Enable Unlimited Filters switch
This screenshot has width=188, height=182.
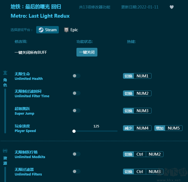(76, 171)
